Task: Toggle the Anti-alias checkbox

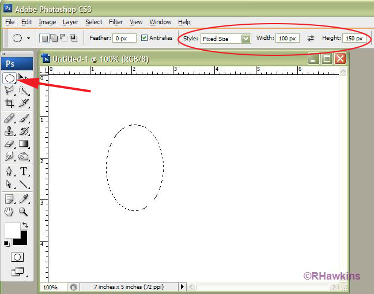Action: coord(145,39)
